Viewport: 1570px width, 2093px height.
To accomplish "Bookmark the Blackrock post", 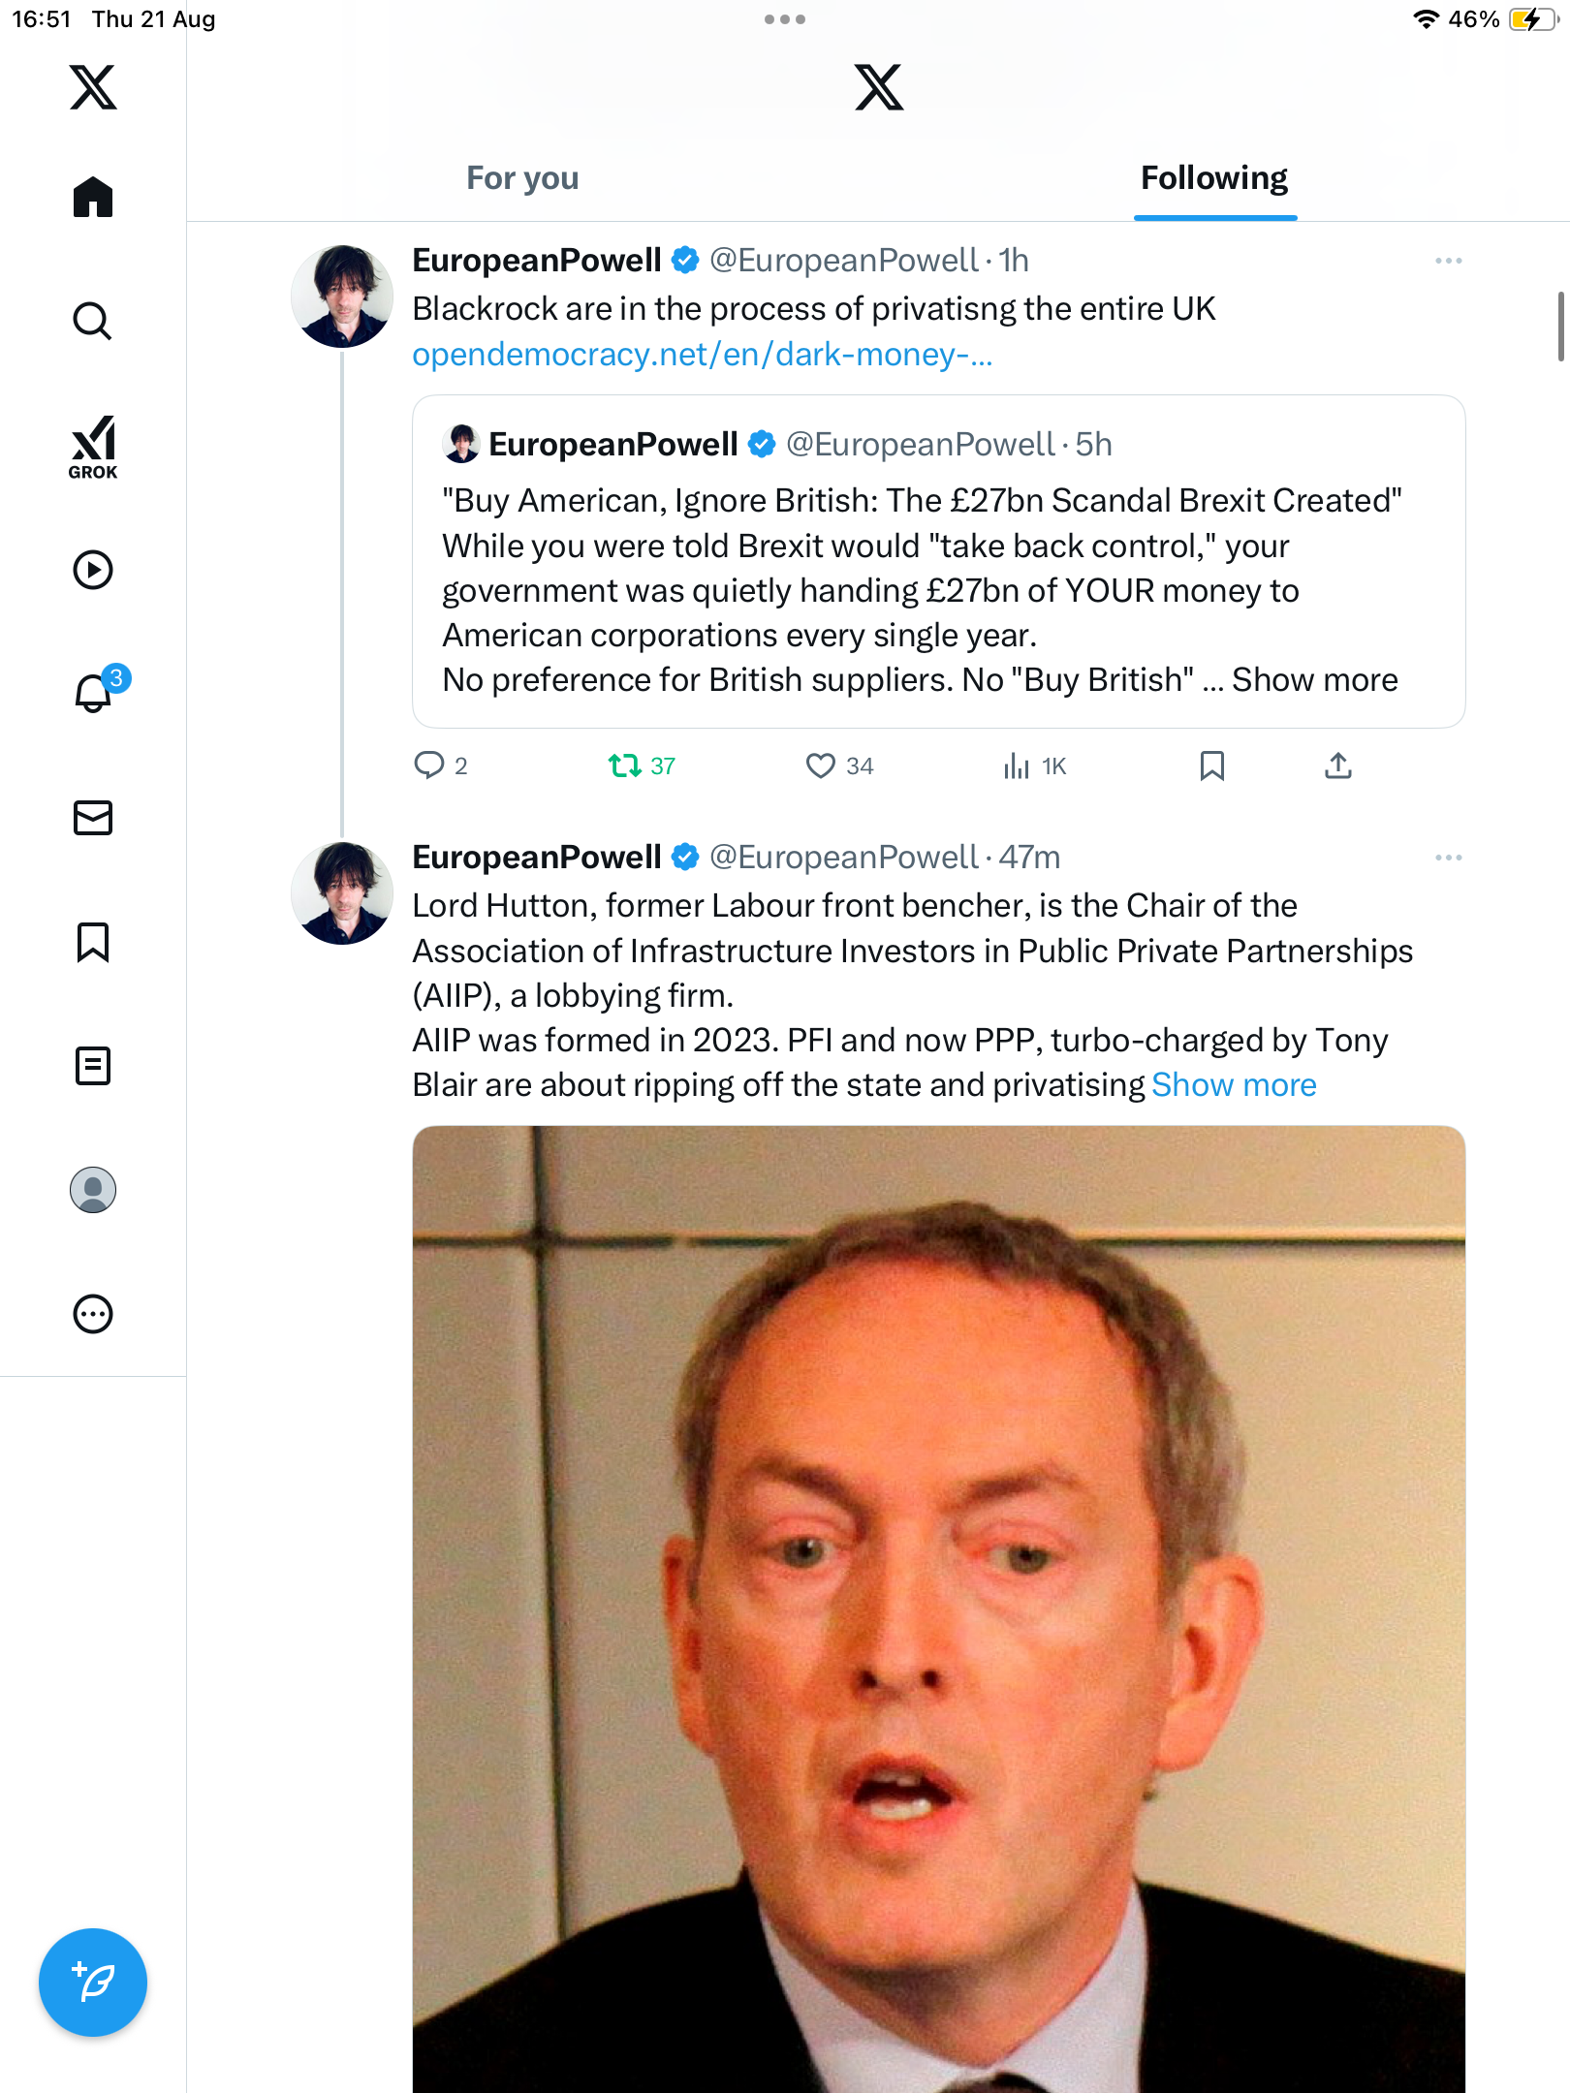I will (1211, 766).
